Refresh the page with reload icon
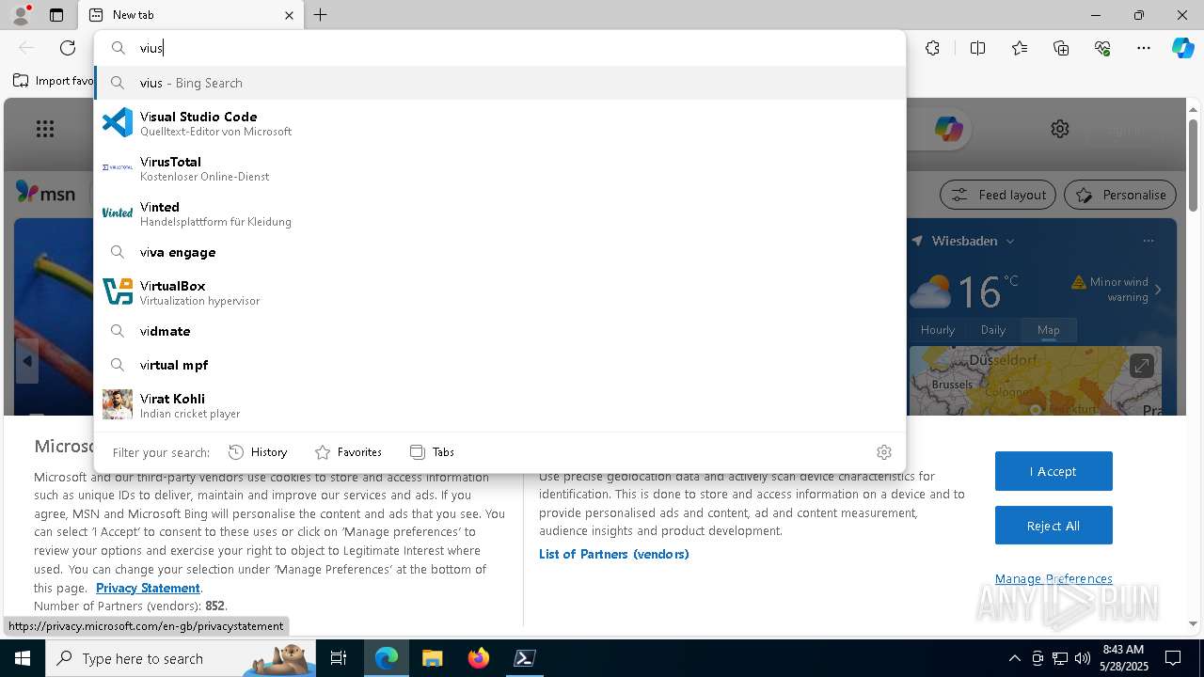 pyautogui.click(x=68, y=48)
